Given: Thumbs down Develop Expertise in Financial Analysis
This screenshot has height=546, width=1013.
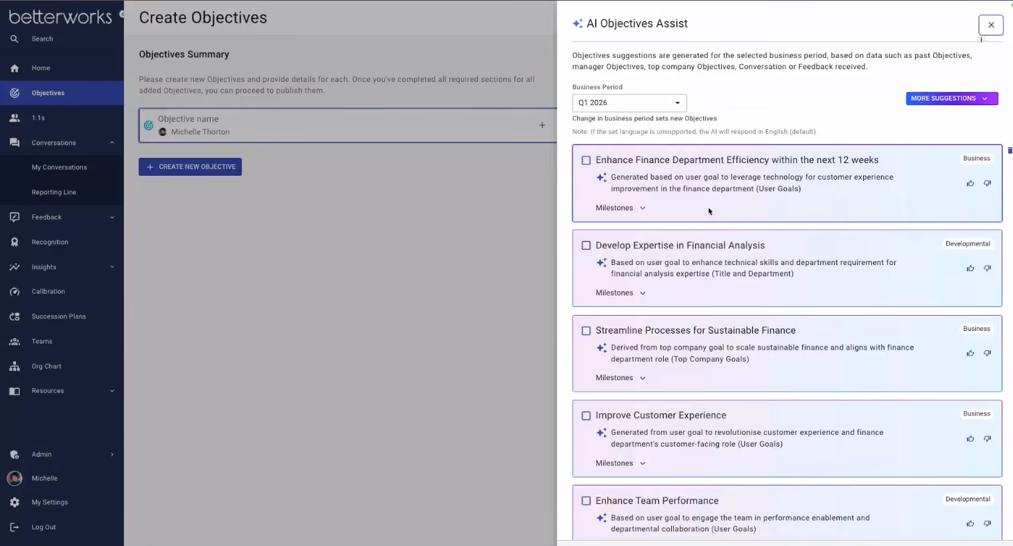Looking at the screenshot, I should 988,268.
